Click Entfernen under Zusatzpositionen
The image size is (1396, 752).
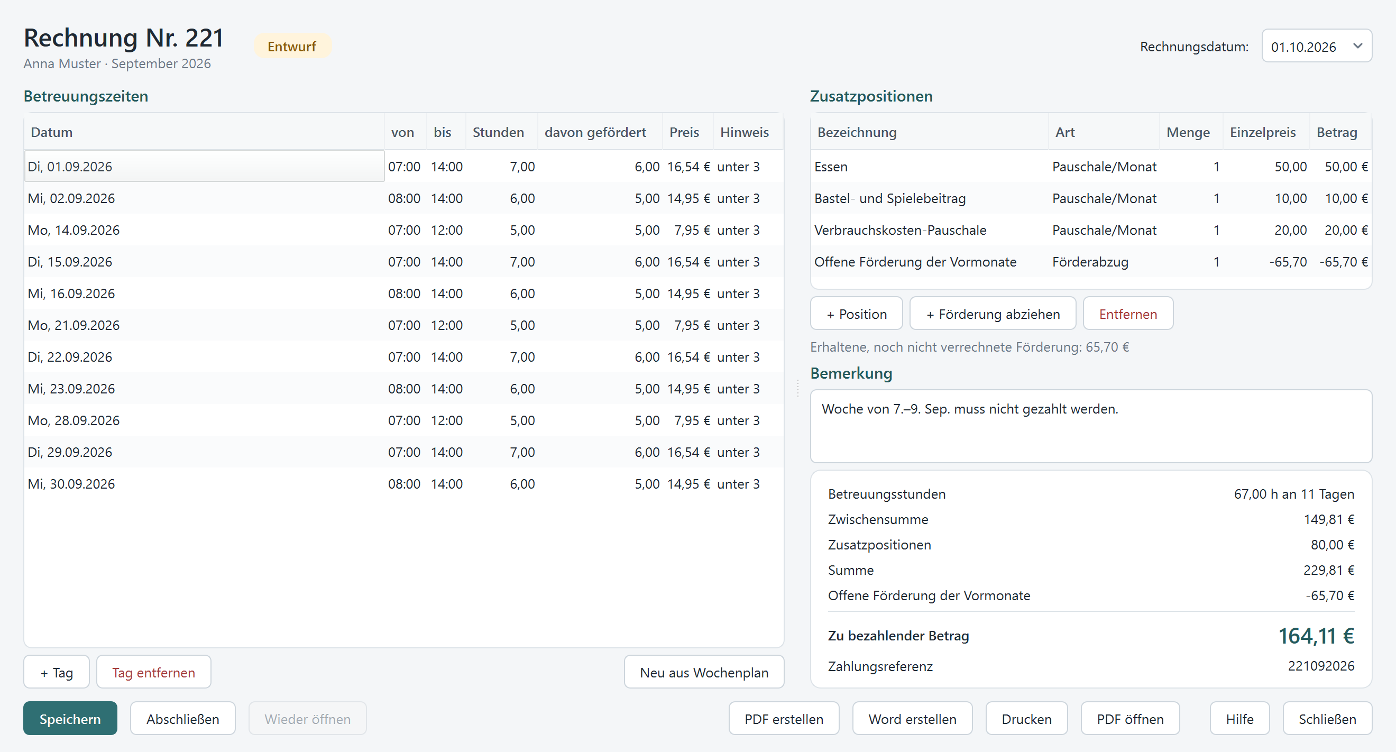[1128, 313]
